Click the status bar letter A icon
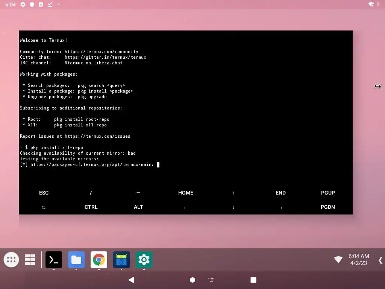This screenshot has width=385, height=289. click(x=41, y=5)
